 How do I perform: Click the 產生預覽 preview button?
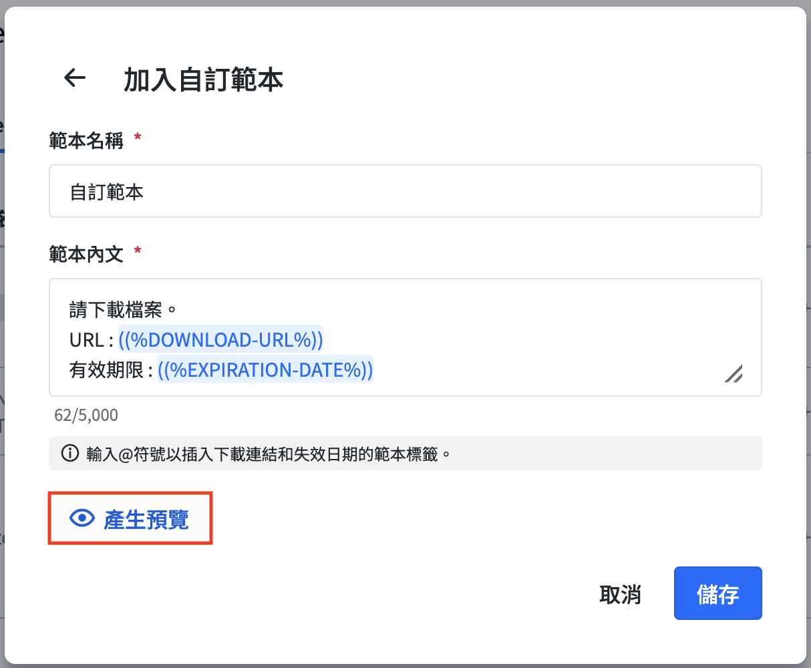coord(130,519)
